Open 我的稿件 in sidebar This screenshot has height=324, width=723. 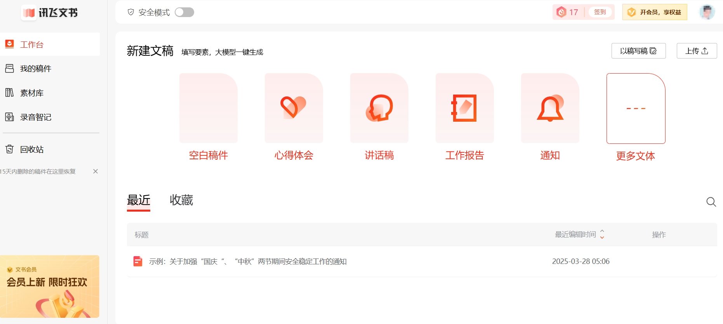click(x=36, y=69)
